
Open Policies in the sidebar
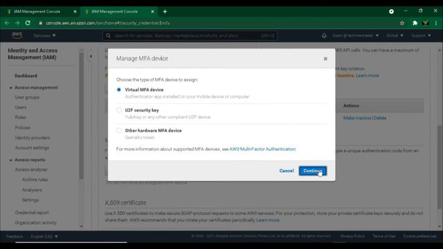(x=23, y=127)
